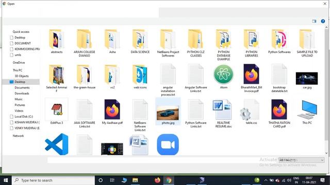
Task: Select JAVA SOFTWARE Links.txt file
Action: click(84, 114)
